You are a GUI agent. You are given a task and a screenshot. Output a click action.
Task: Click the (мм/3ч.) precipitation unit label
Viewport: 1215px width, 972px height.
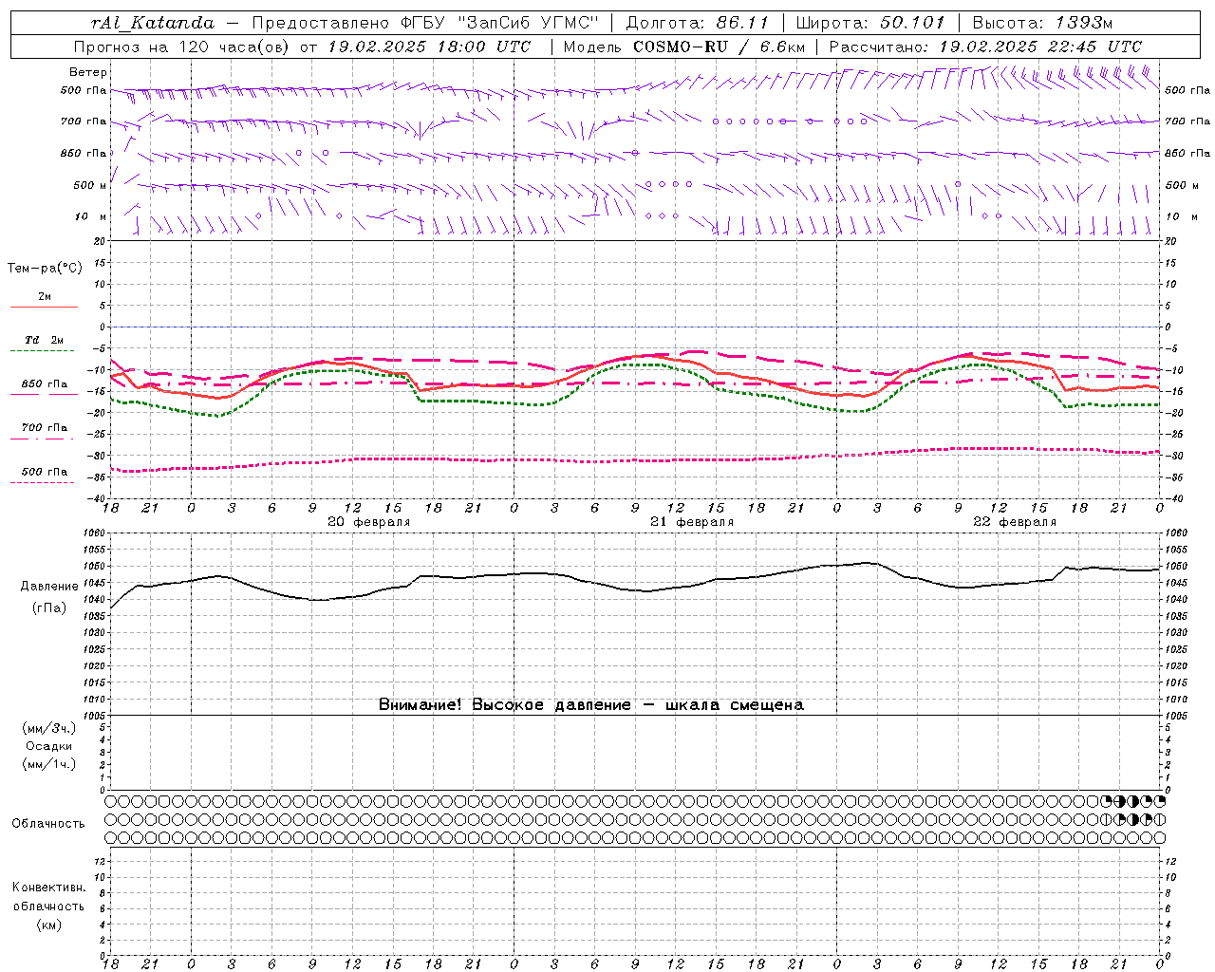tap(49, 728)
